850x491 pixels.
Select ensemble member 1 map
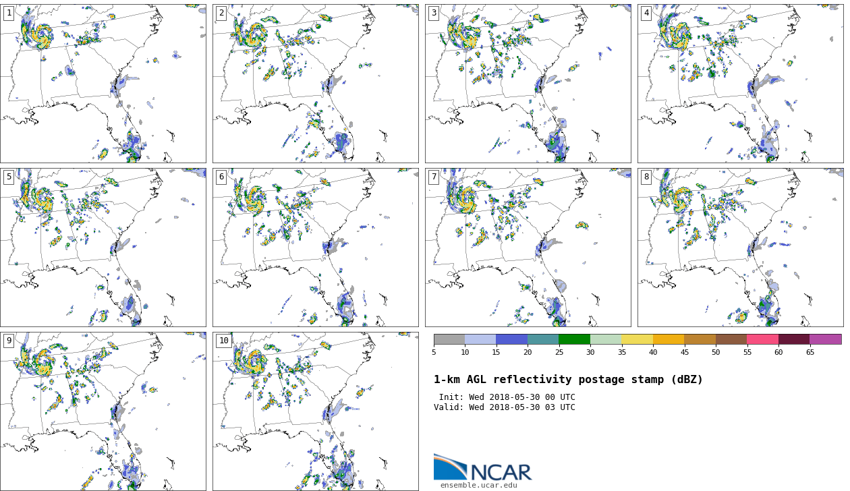click(103, 83)
